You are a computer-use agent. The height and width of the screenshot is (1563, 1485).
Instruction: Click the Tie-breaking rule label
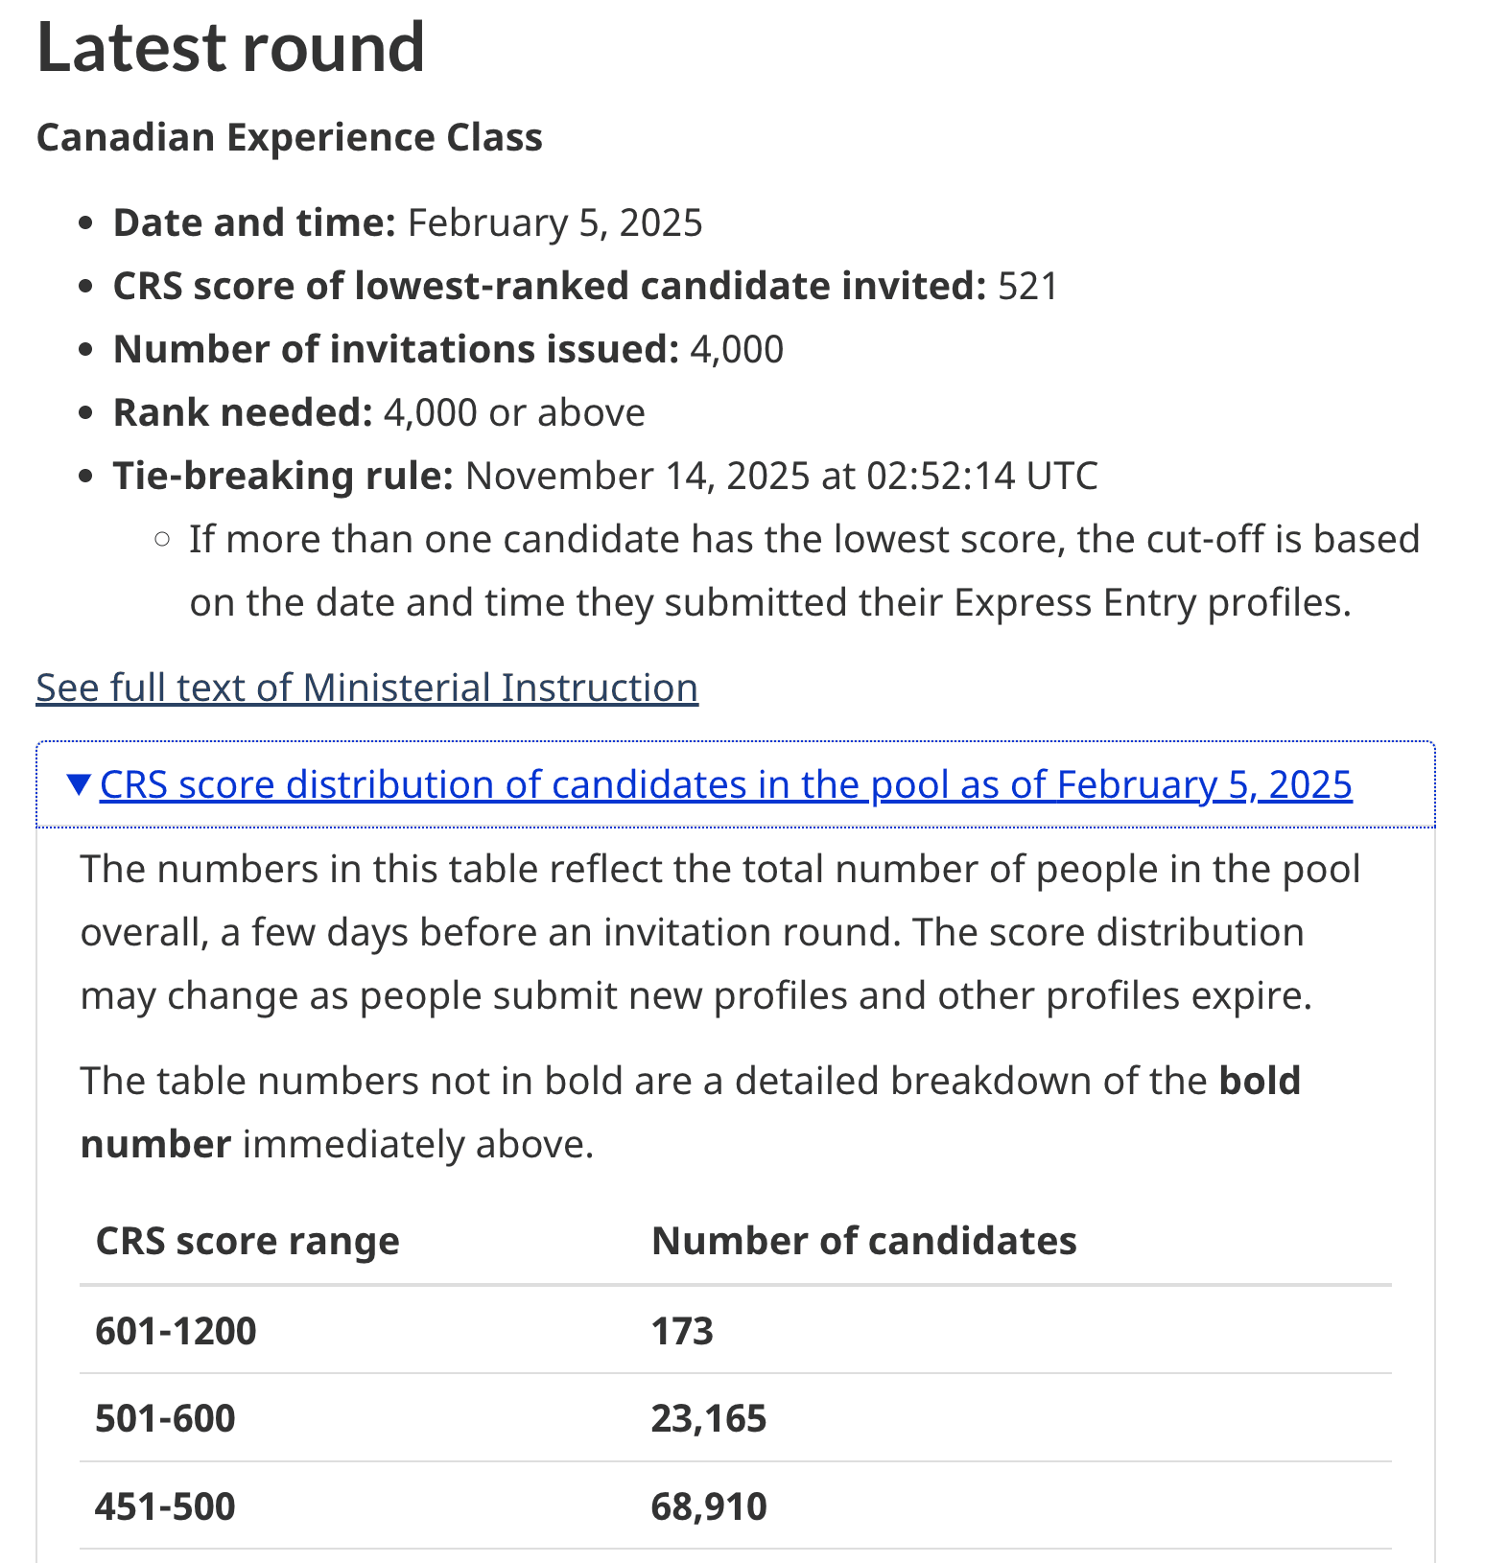click(x=283, y=476)
